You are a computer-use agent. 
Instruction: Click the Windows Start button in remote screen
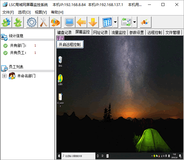click(x=59, y=156)
